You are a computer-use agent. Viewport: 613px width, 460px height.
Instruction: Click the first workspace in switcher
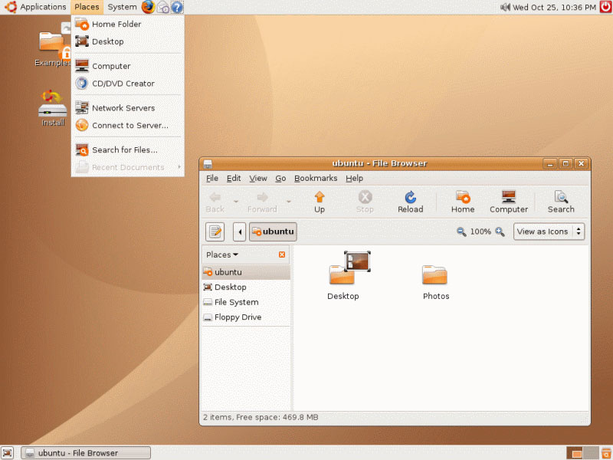575,453
